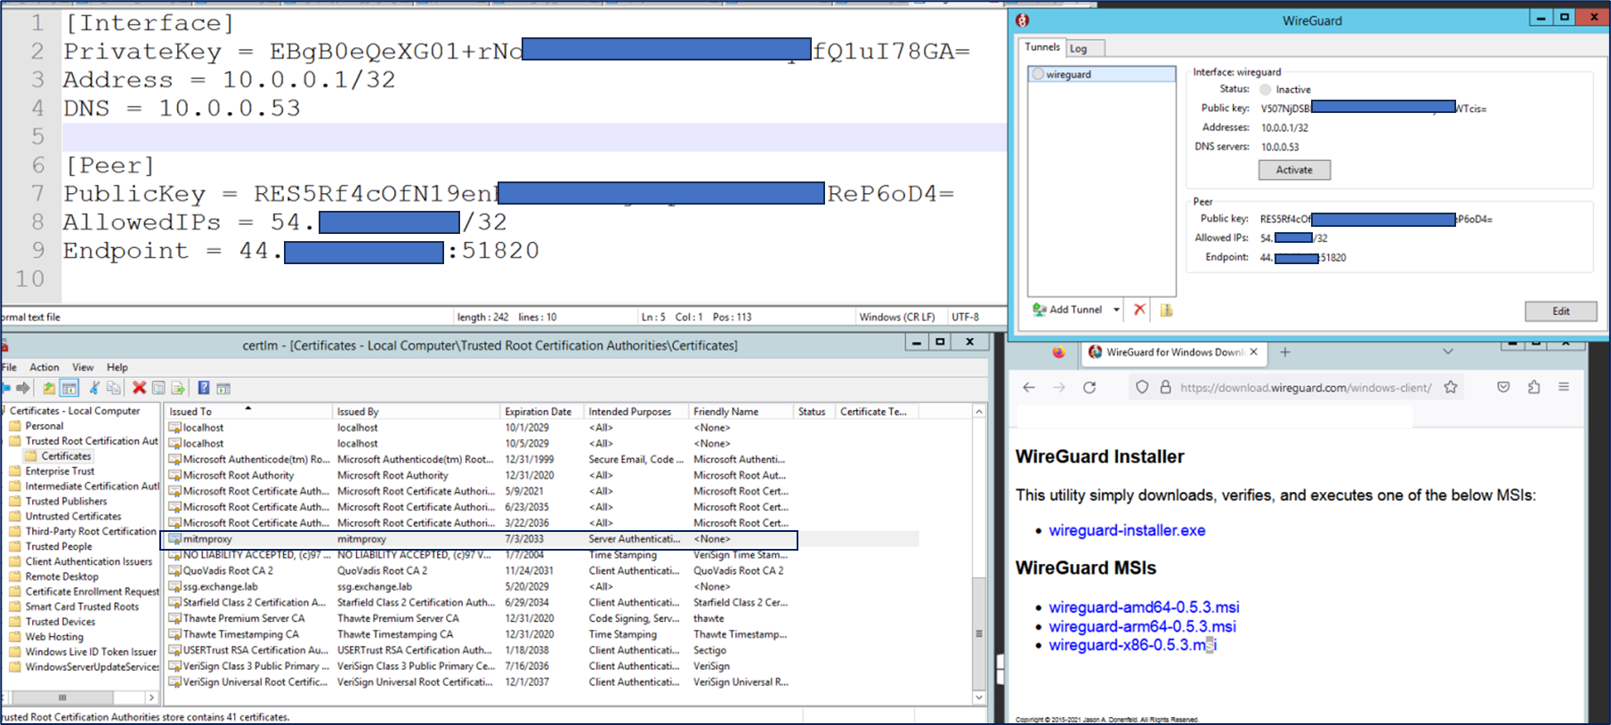
Task: Open Help via blue question mark icon
Action: coord(204,388)
